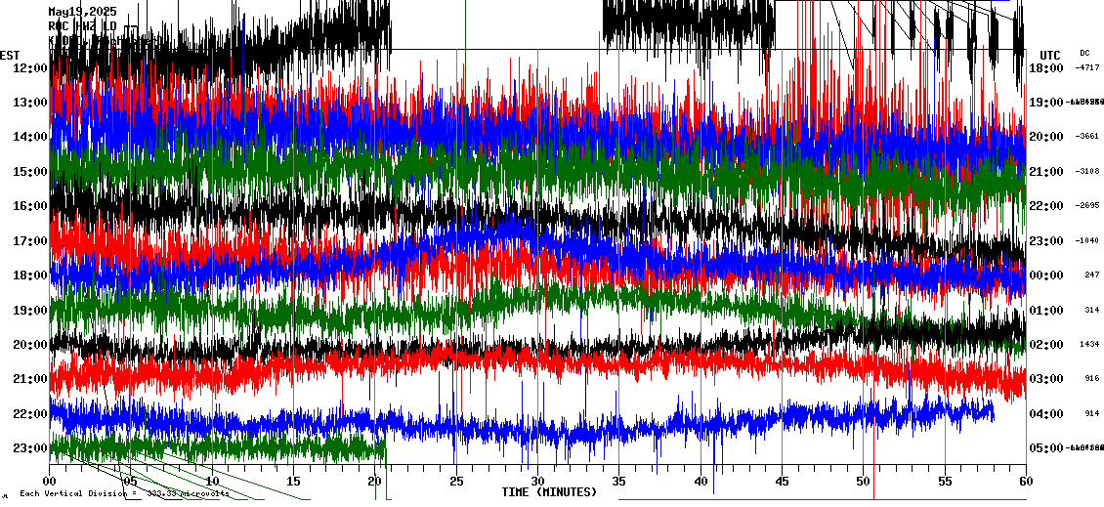Image resolution: width=1104 pixels, height=507 pixels.
Task: Click the 45 minute axis tick label
Action: pos(782,482)
